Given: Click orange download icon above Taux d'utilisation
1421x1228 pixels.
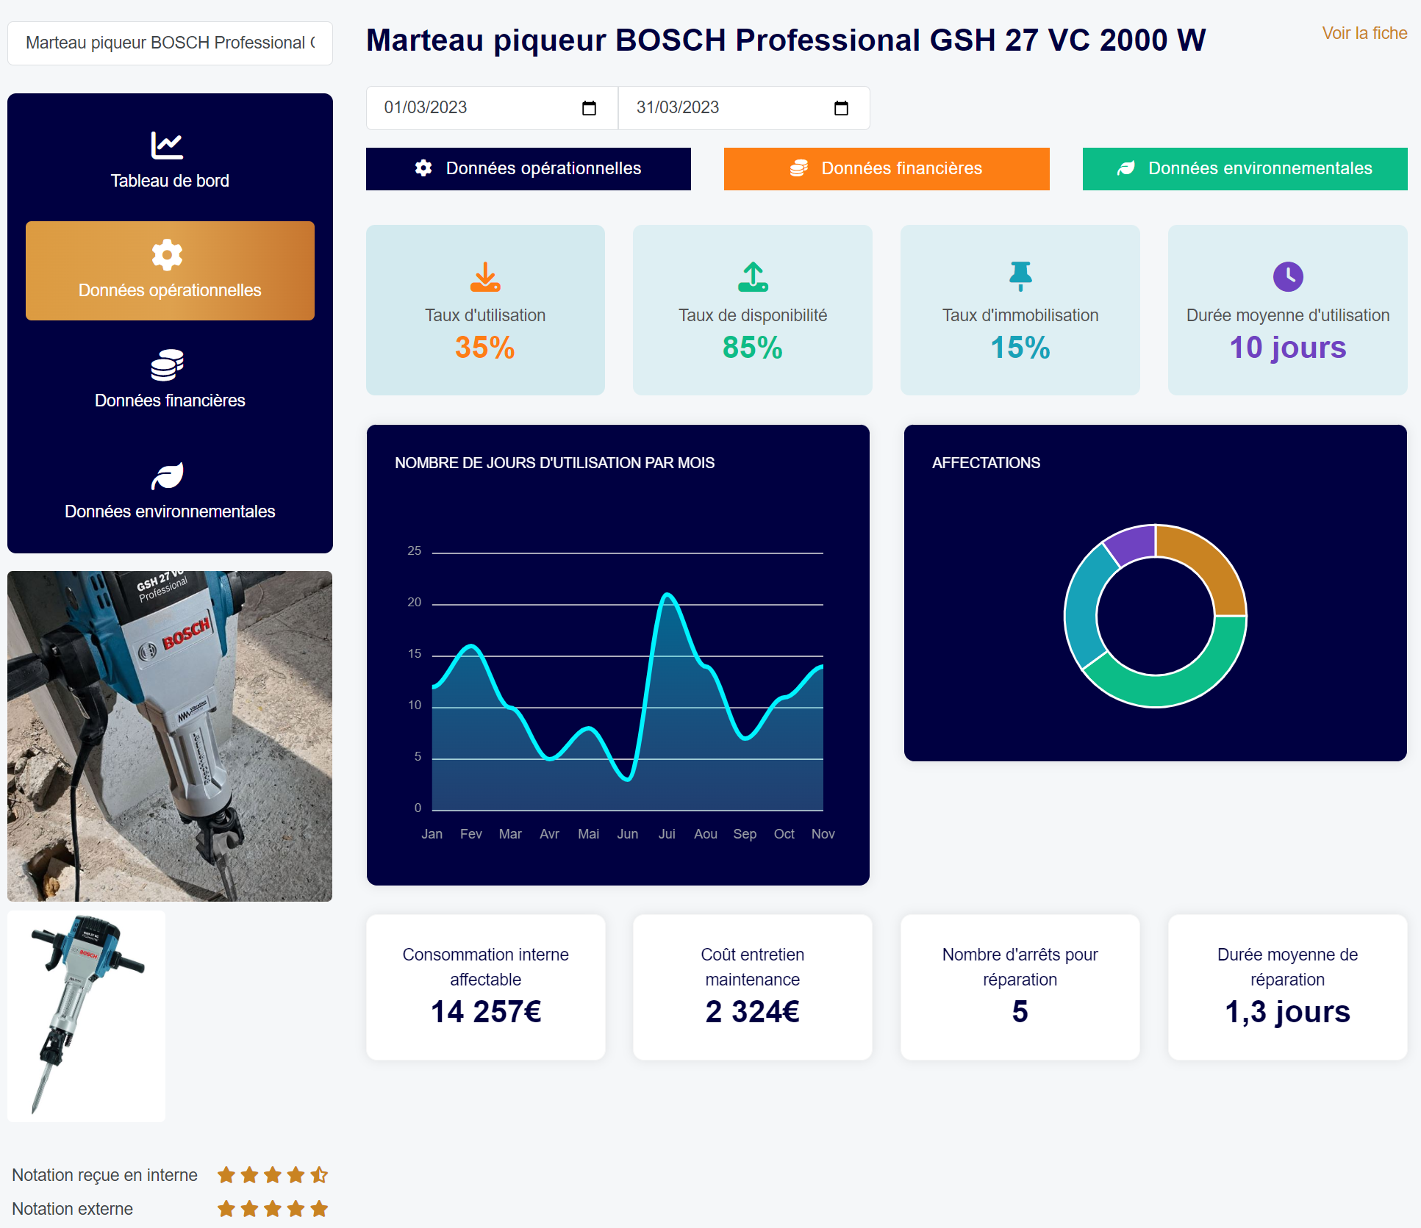Looking at the screenshot, I should [485, 277].
